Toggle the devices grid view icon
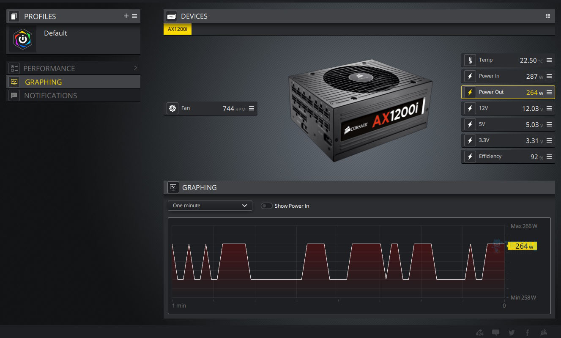Viewport: 561px width, 338px height. pos(548,16)
